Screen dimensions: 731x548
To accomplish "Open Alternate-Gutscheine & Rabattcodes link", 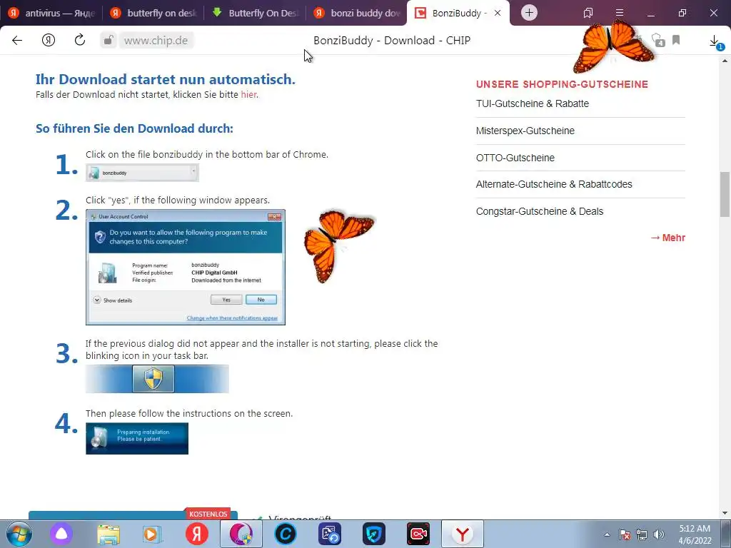I will click(554, 184).
